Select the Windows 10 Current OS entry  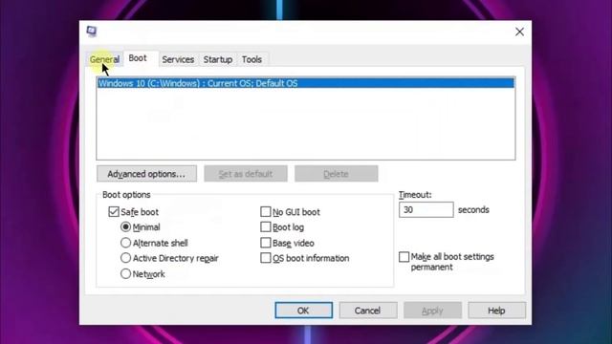pos(306,83)
